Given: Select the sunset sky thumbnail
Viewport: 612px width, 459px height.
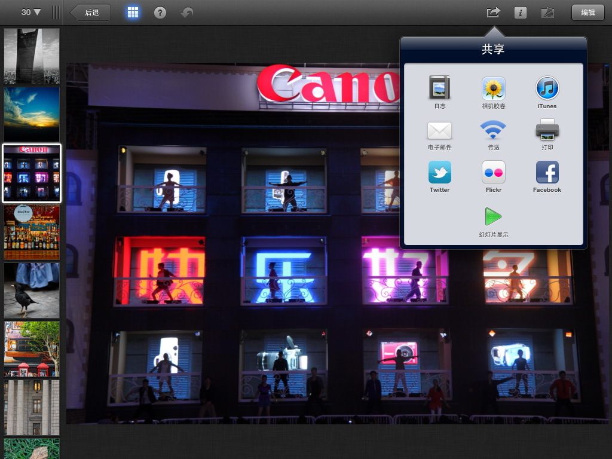Looking at the screenshot, I should click(32, 114).
